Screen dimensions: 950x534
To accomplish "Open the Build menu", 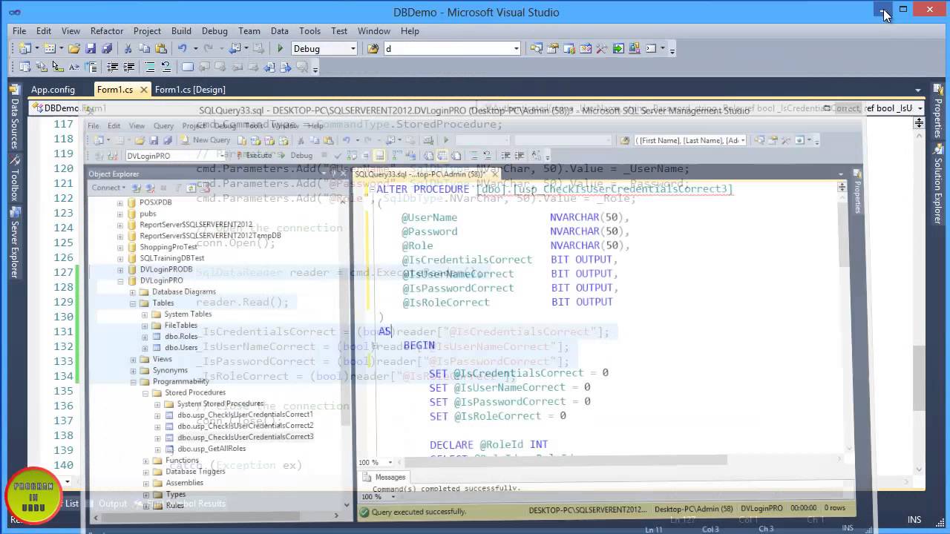I will [x=181, y=30].
